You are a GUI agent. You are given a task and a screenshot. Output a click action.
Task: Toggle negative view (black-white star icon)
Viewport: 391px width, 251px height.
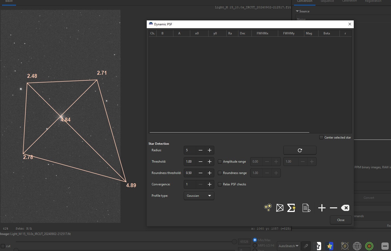pyautogui.click(x=318, y=246)
